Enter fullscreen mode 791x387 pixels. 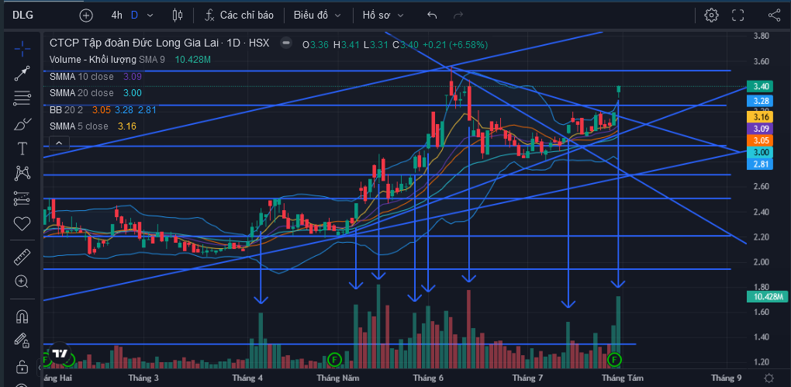coord(738,16)
